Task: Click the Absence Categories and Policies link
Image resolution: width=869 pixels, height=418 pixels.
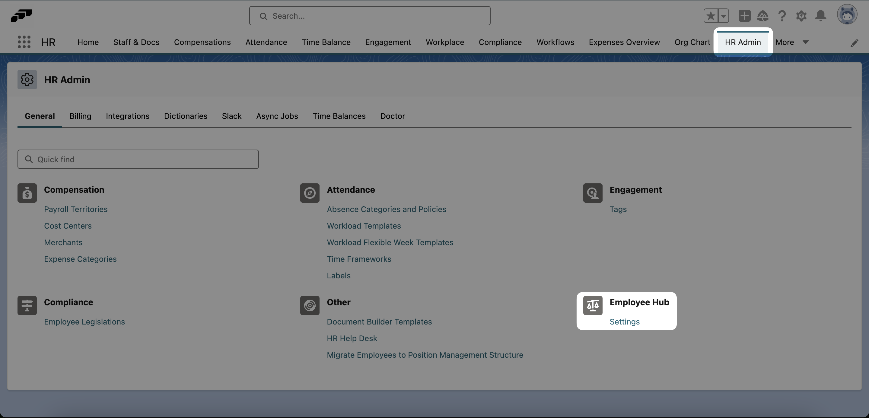Action: (x=386, y=209)
